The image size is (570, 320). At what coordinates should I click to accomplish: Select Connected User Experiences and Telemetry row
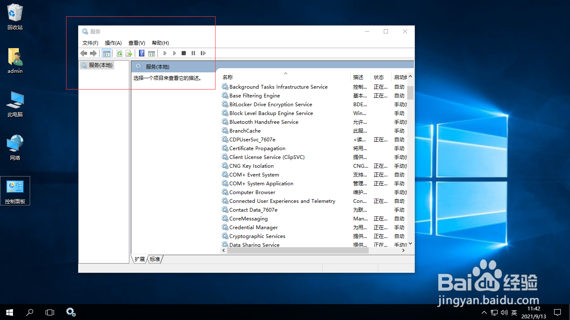point(314,201)
